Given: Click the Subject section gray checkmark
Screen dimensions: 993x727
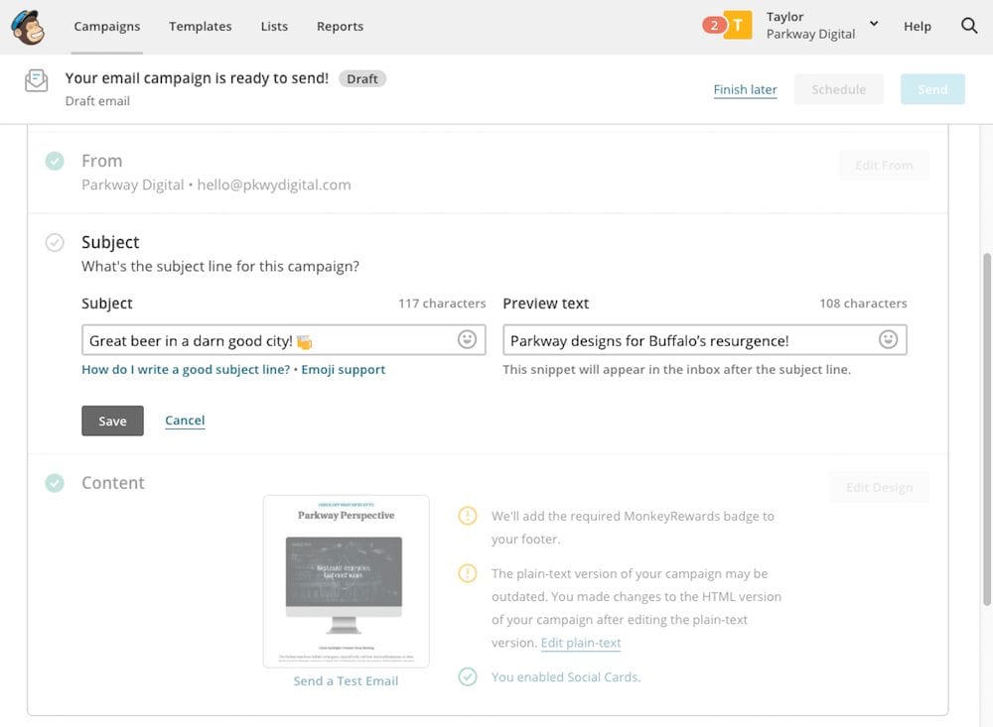Looking at the screenshot, I should point(55,242).
